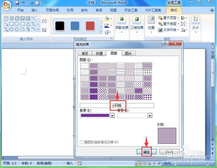Viewport: 217px width, 168px height.
Task: Click the language 英语(美国) status item
Action: [44, 163]
